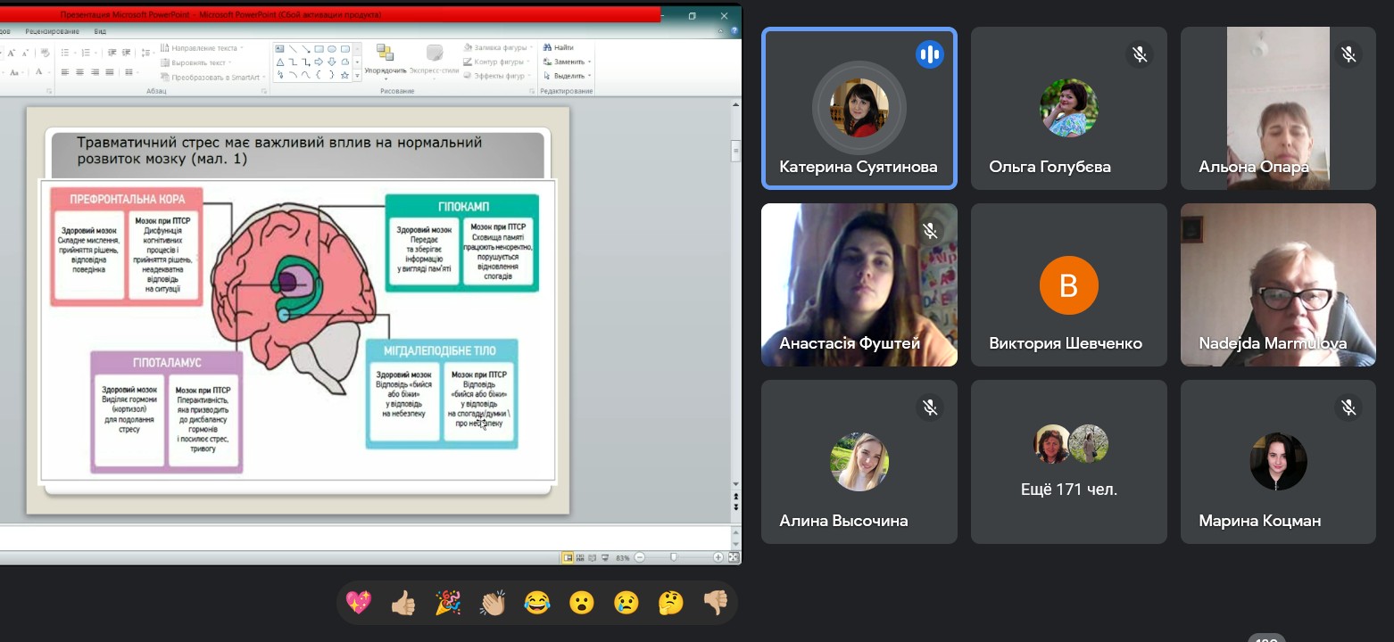Send the sparkling heart reaction
1394x642 pixels.
coord(359,603)
